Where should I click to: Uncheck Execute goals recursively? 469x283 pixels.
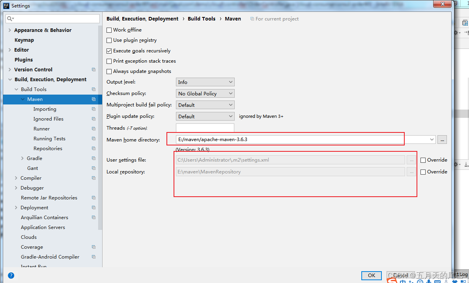(x=109, y=51)
